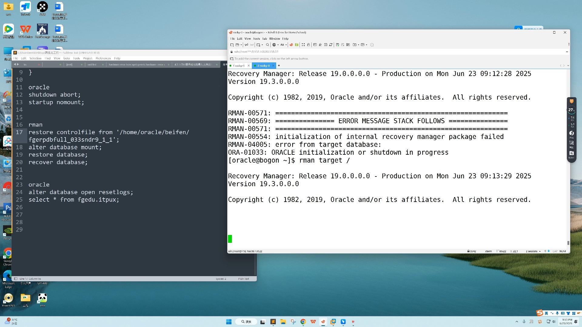The image size is (582, 327).
Task: Switch to the '1 rocky-3' session tab
Action: tap(239, 66)
